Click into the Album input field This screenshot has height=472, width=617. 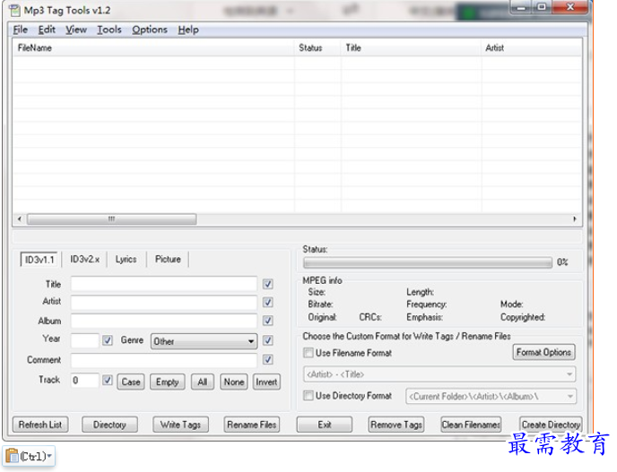164,321
